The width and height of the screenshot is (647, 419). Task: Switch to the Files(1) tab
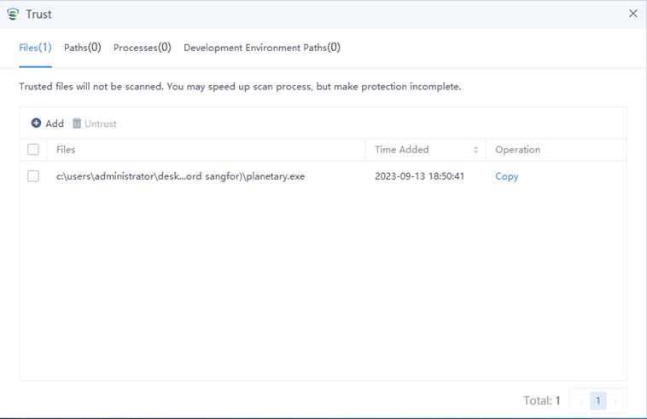click(35, 48)
